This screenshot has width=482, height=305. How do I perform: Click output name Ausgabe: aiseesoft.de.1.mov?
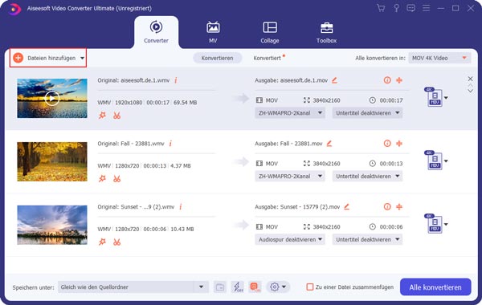[291, 80]
